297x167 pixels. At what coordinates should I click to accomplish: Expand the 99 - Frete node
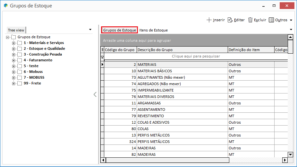(x=13, y=83)
